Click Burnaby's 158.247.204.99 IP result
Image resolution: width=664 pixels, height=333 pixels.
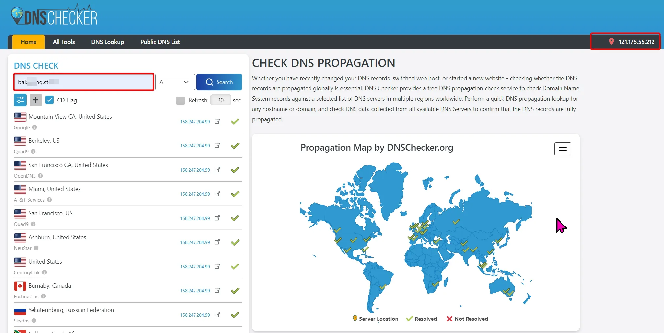point(195,291)
